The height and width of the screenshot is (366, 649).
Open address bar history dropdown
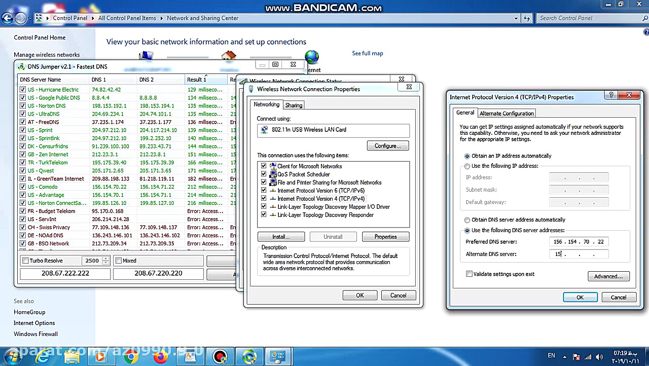[516, 18]
